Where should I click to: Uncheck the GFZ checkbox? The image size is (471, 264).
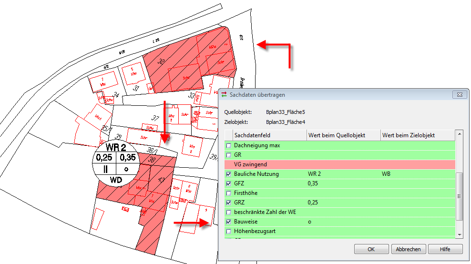point(228,183)
